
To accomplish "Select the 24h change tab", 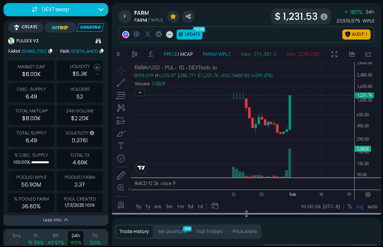I will coord(76,239).
